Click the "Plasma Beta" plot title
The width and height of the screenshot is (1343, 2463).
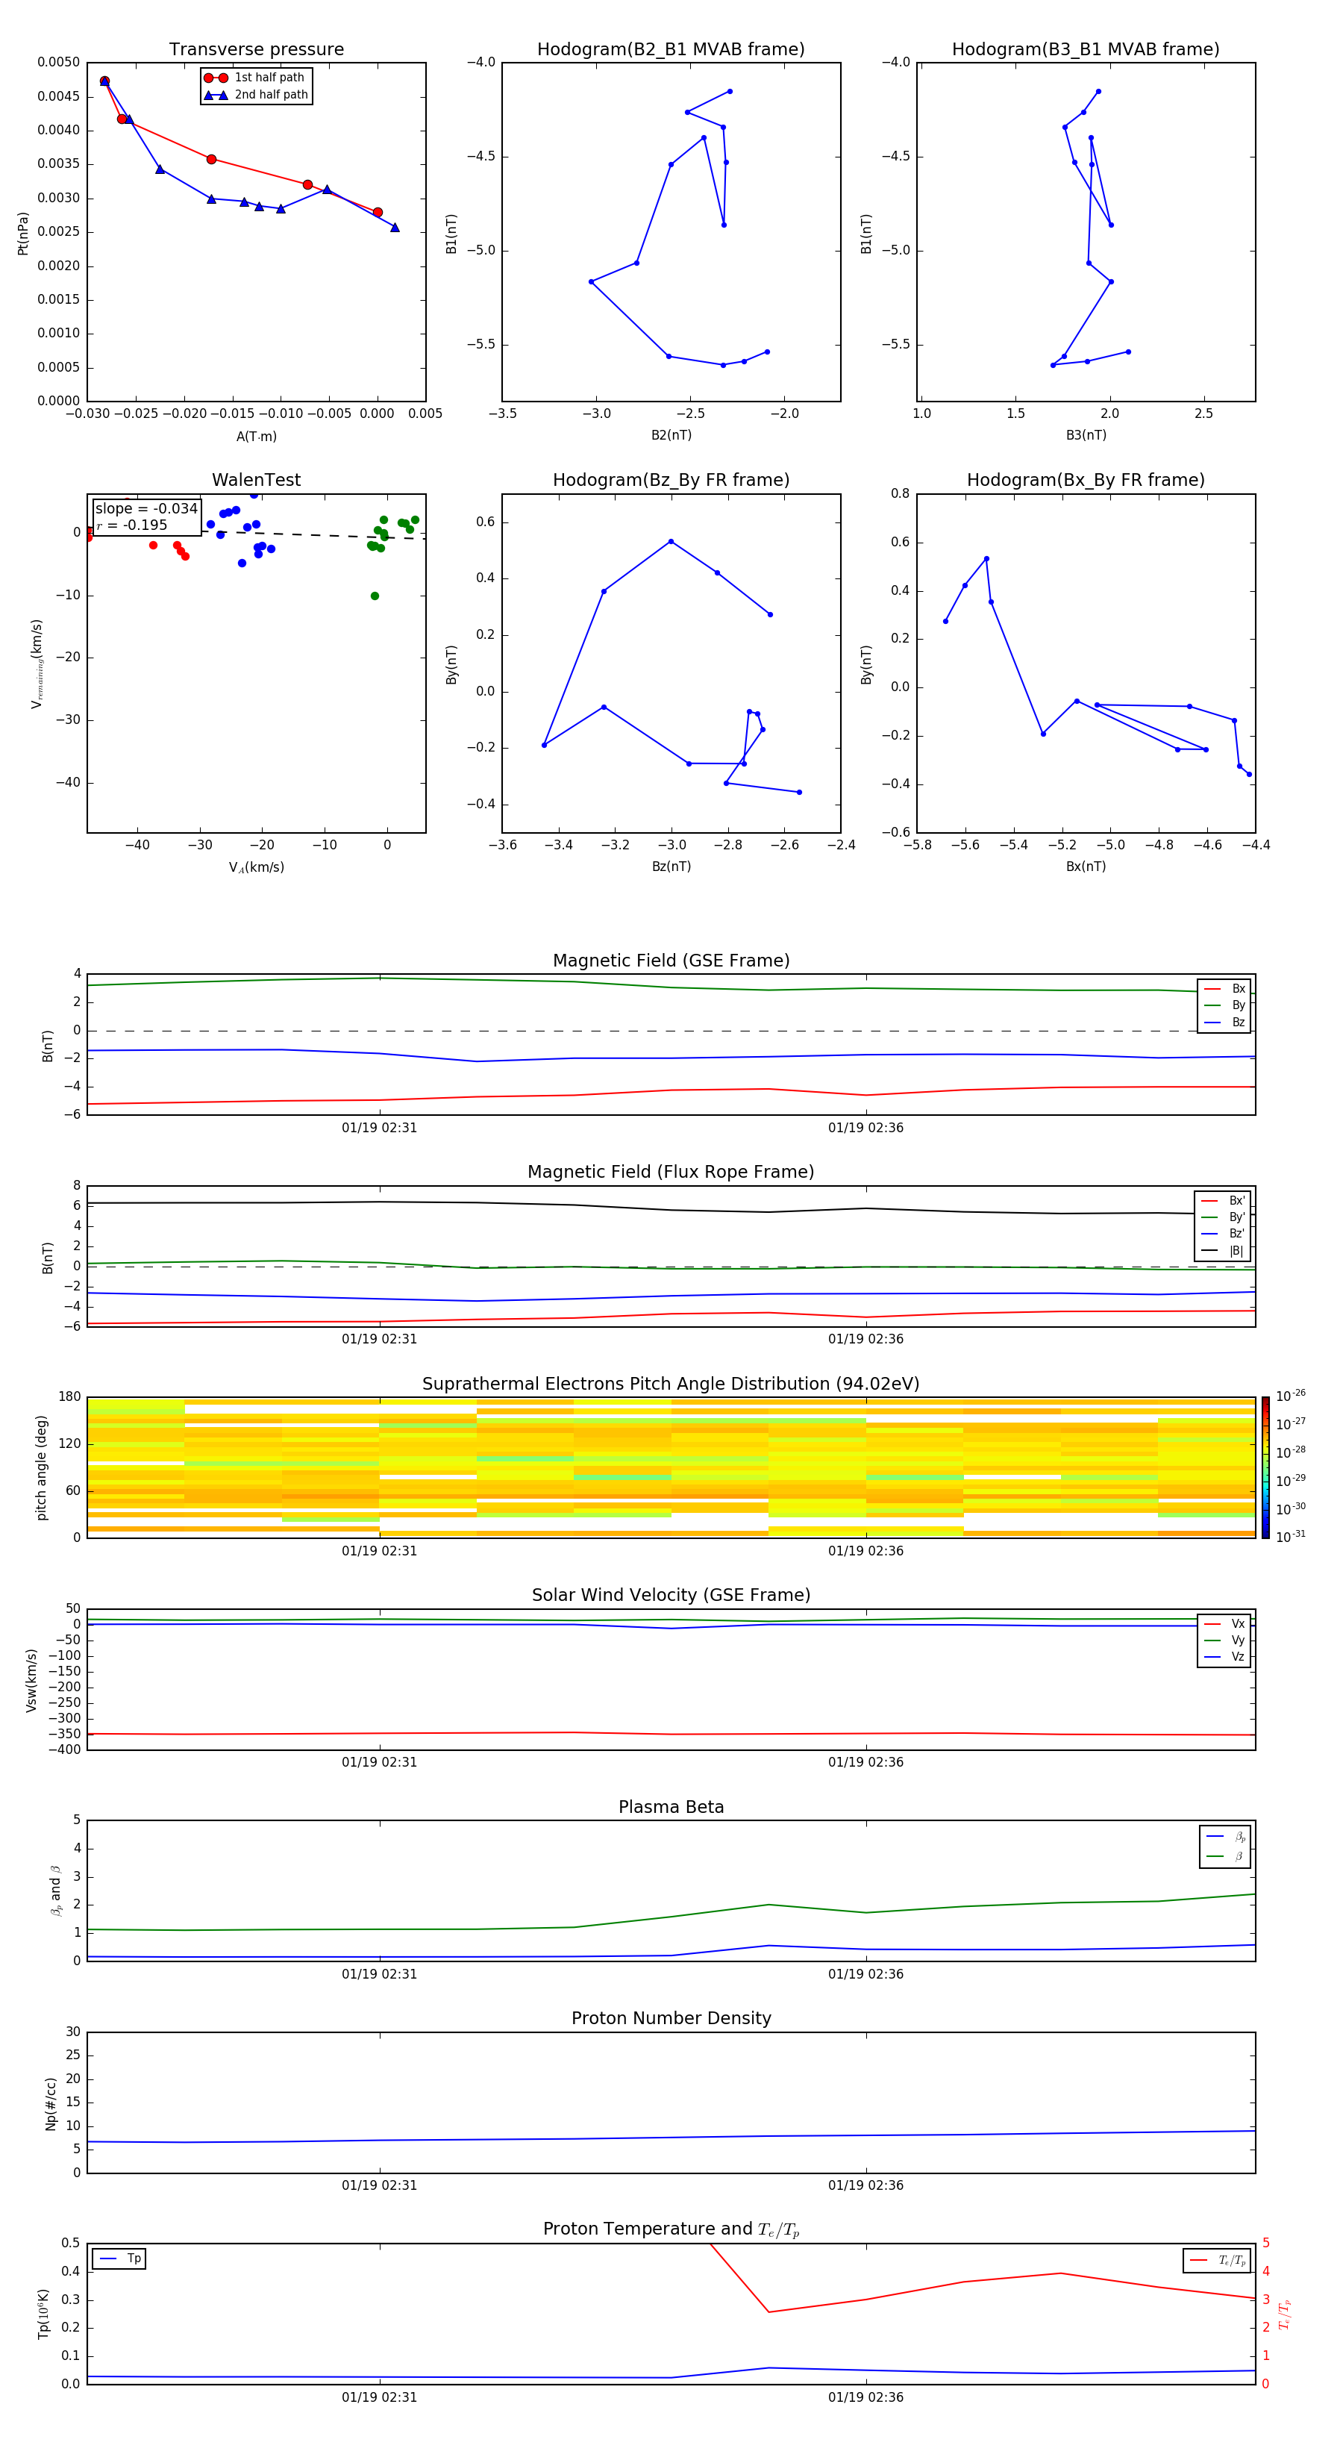point(671,1808)
